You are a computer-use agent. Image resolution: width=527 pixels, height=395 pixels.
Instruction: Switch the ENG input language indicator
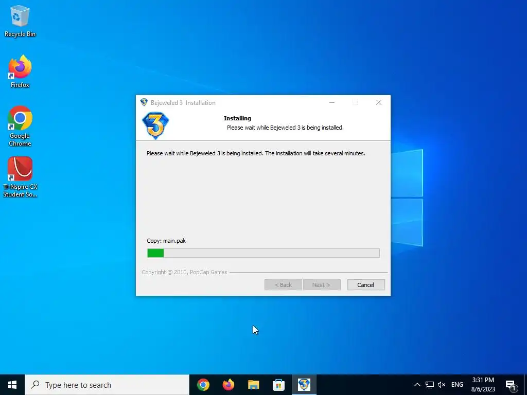tap(457, 385)
